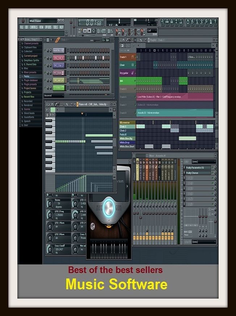
Task: Open the Fruity Chorus slot menu arrow
Action: [184, 173]
